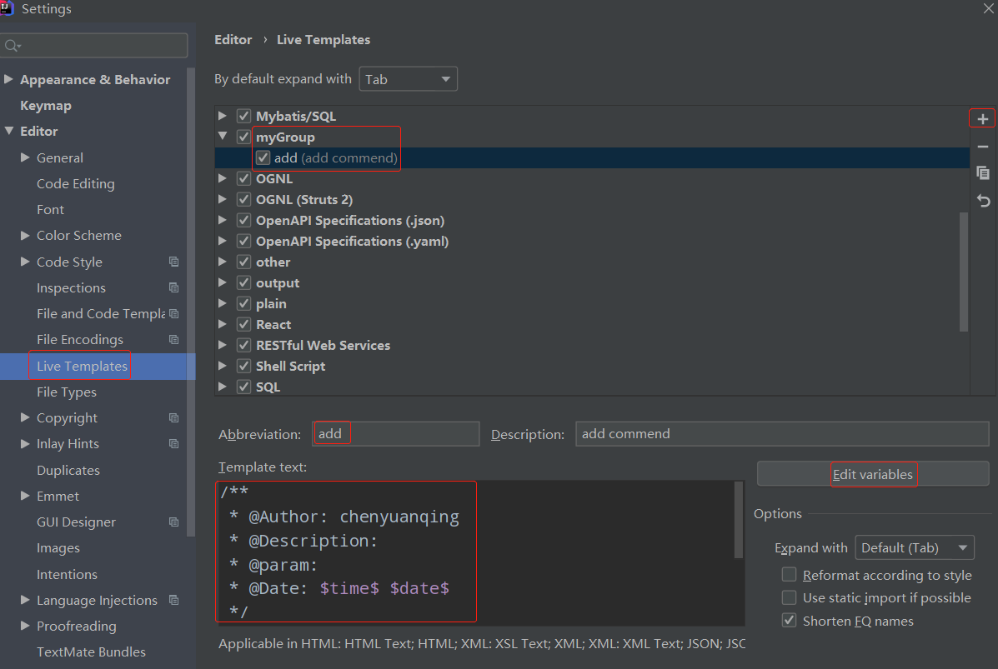The height and width of the screenshot is (669, 998).
Task: Open the Keymap settings page
Action: (x=46, y=106)
